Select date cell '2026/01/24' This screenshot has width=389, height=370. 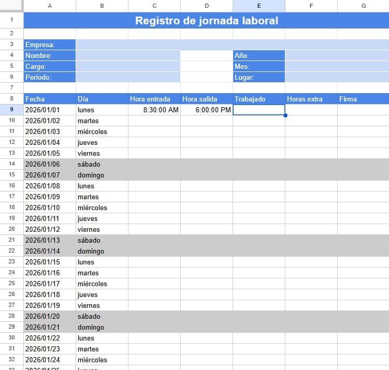pyautogui.click(x=50, y=360)
